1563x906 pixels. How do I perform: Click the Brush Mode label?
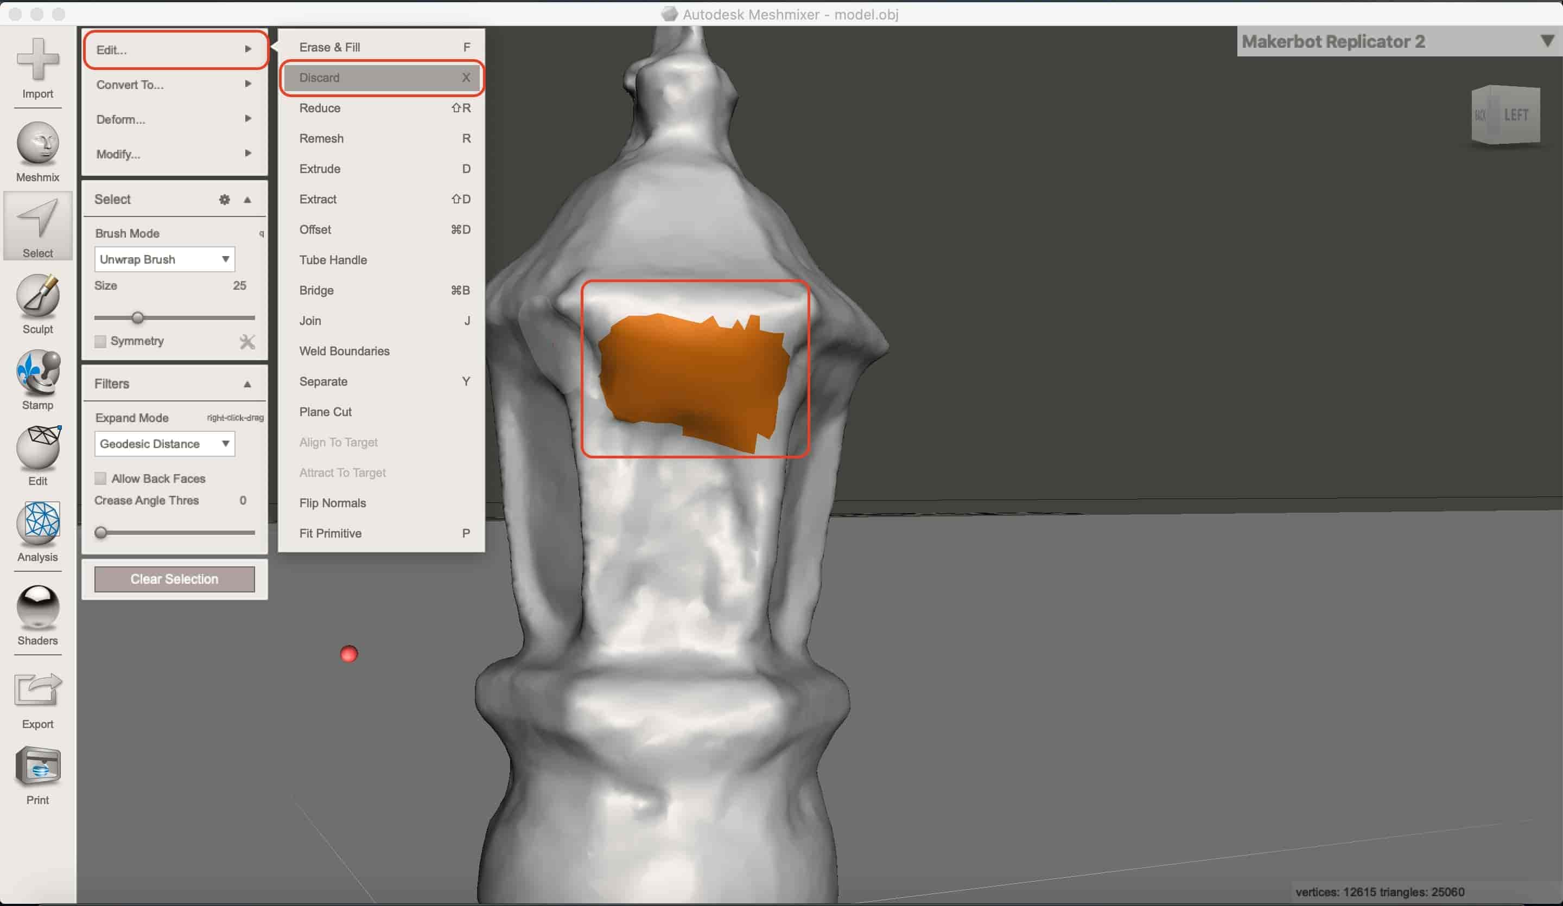127,234
